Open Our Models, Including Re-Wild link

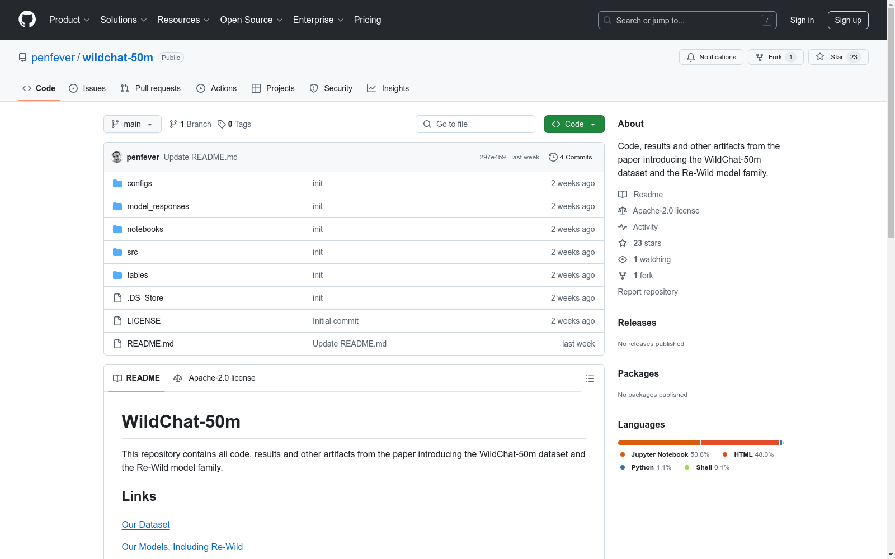point(182,547)
